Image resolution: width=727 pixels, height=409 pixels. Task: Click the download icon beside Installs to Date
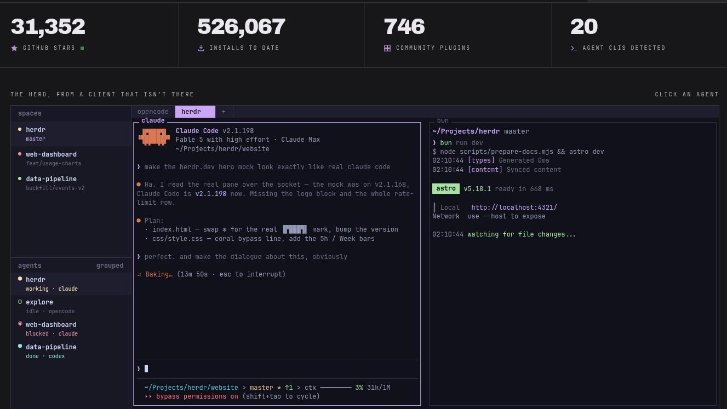201,48
